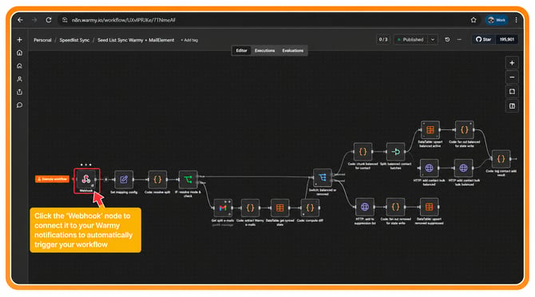Bookmark page with the star icon
The width and height of the screenshot is (535, 297).
point(474,20)
